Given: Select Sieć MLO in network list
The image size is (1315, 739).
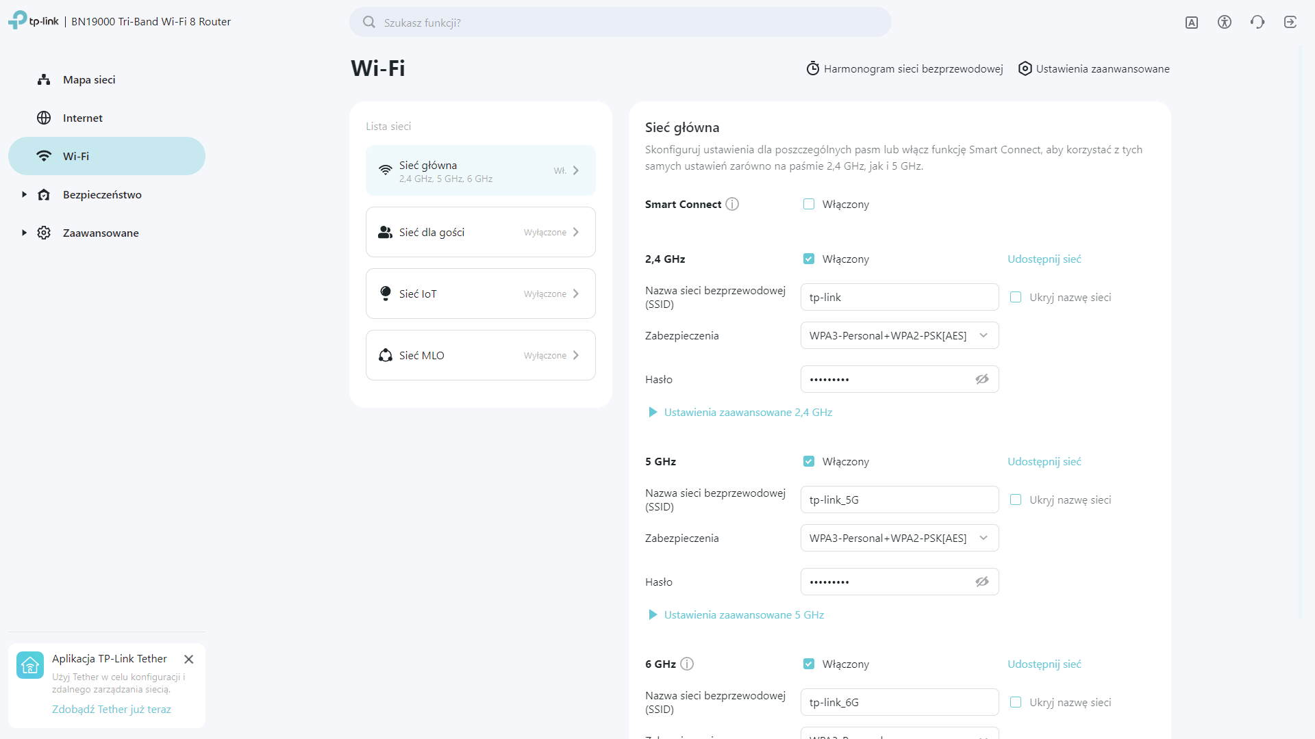Looking at the screenshot, I should coord(481,355).
